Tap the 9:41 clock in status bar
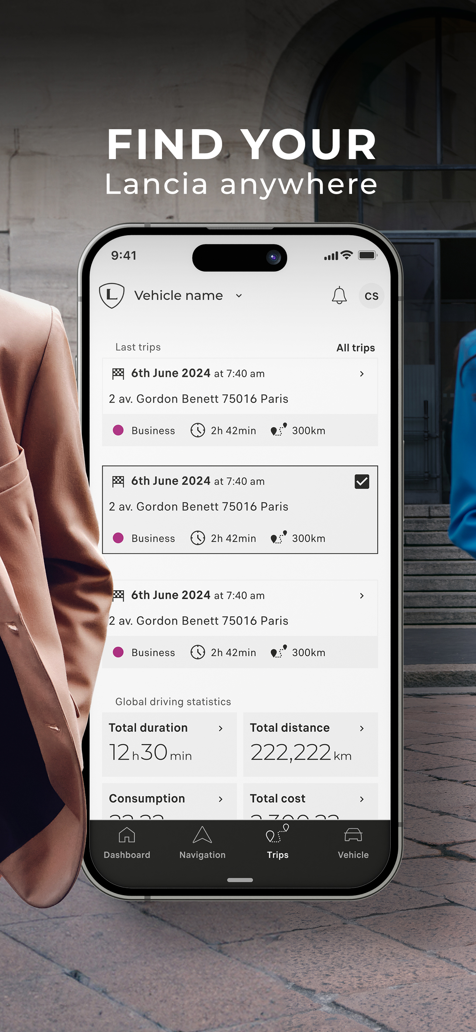Viewport: 476px width, 1032px height. [124, 255]
